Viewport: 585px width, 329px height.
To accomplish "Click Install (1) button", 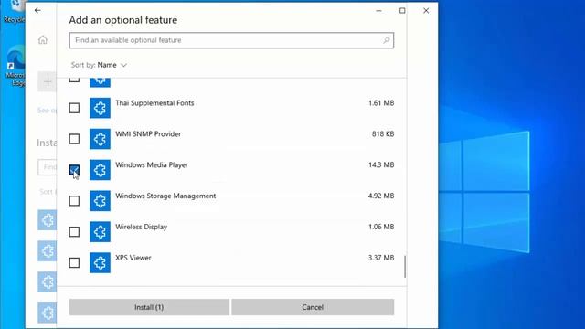I will [149, 307].
